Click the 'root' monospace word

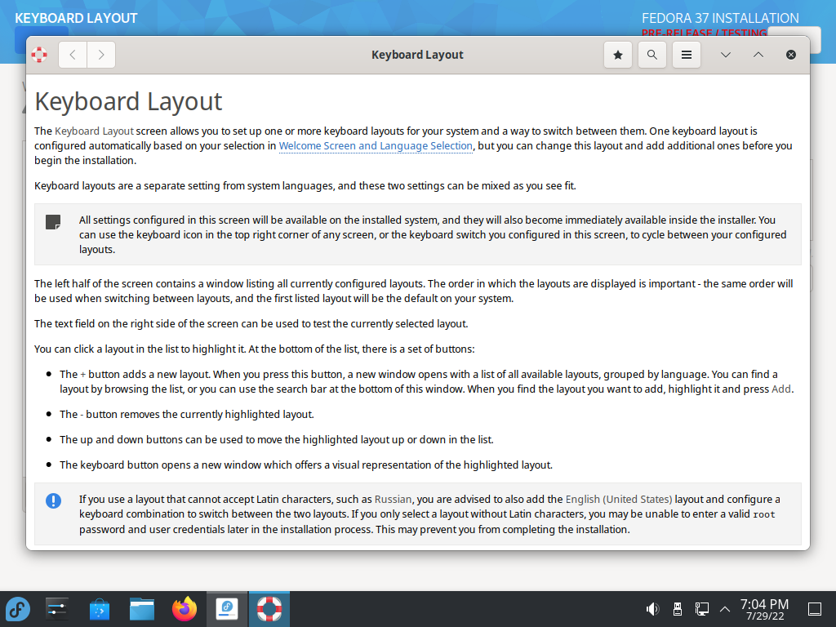763,514
